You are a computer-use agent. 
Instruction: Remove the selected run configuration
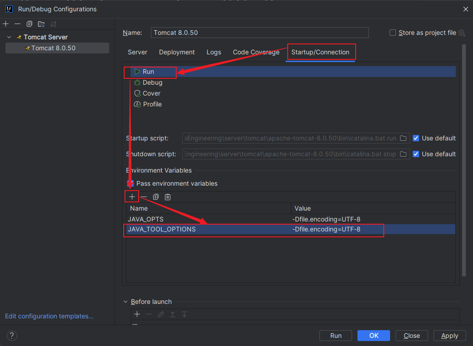(x=18, y=24)
